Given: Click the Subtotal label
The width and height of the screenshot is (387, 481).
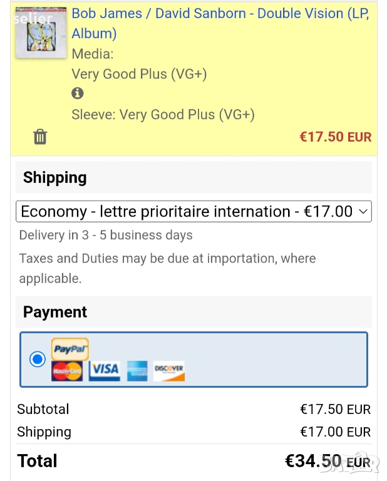Looking at the screenshot, I should (43, 410).
